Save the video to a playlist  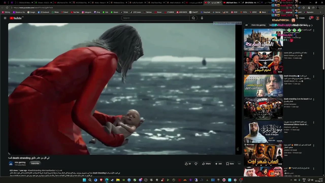[230, 164]
